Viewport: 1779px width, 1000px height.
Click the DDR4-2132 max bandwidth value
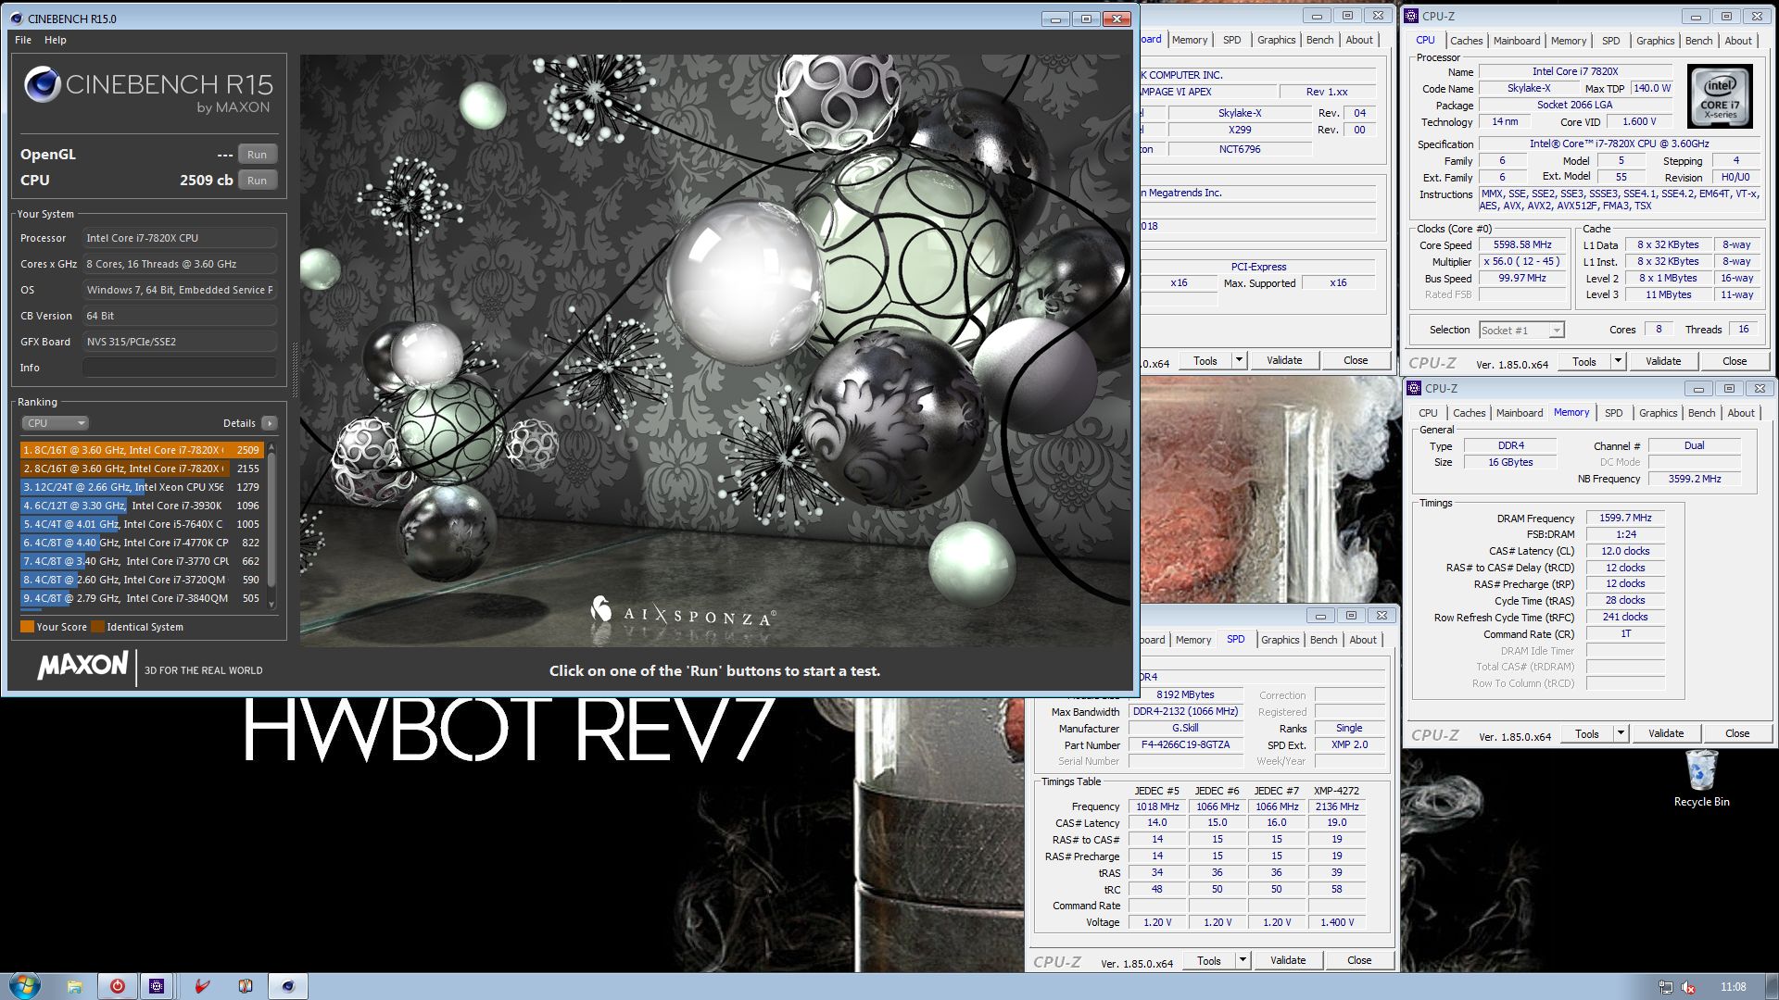tap(1185, 712)
